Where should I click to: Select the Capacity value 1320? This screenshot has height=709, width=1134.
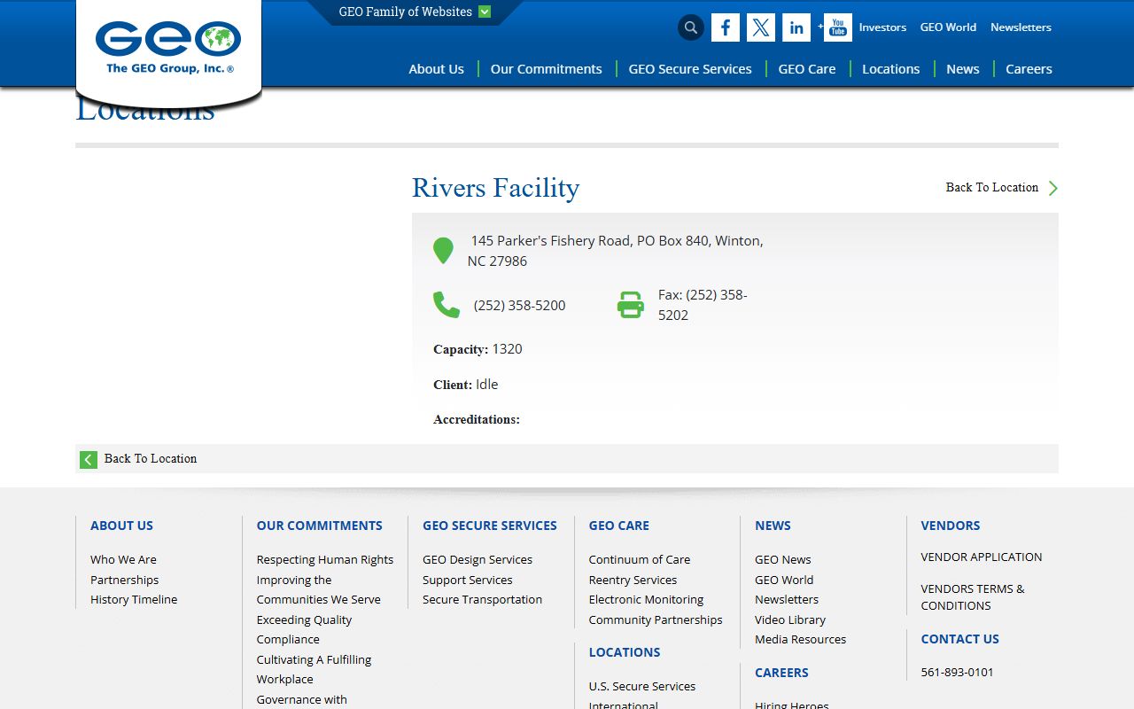point(507,349)
